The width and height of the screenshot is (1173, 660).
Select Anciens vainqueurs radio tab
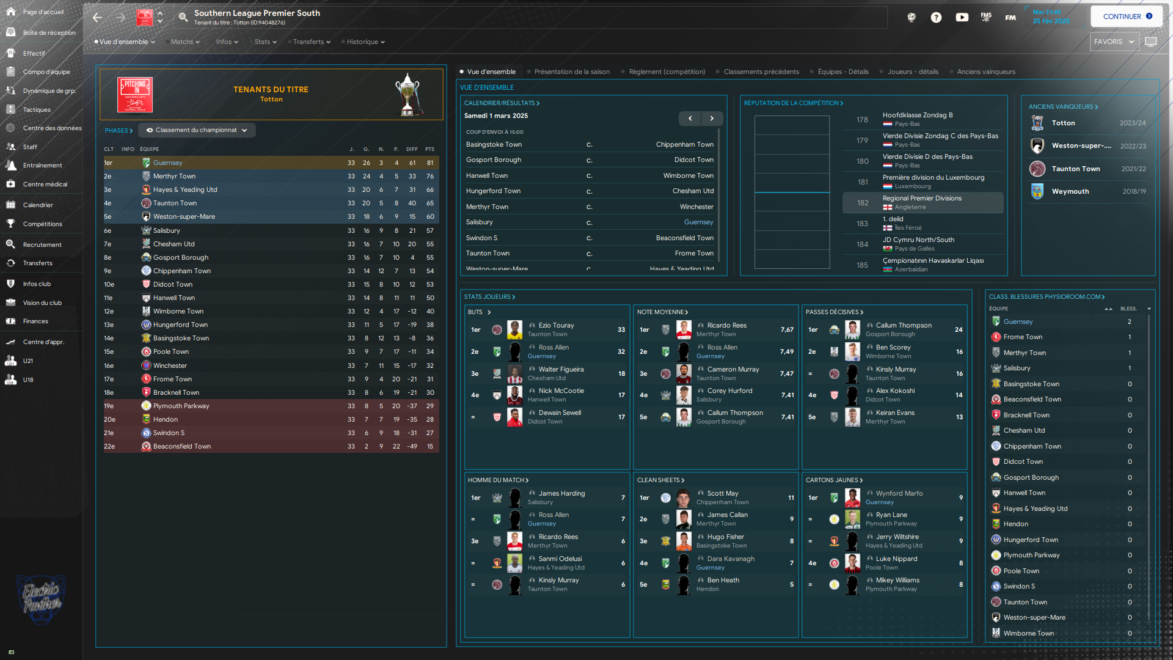(985, 71)
